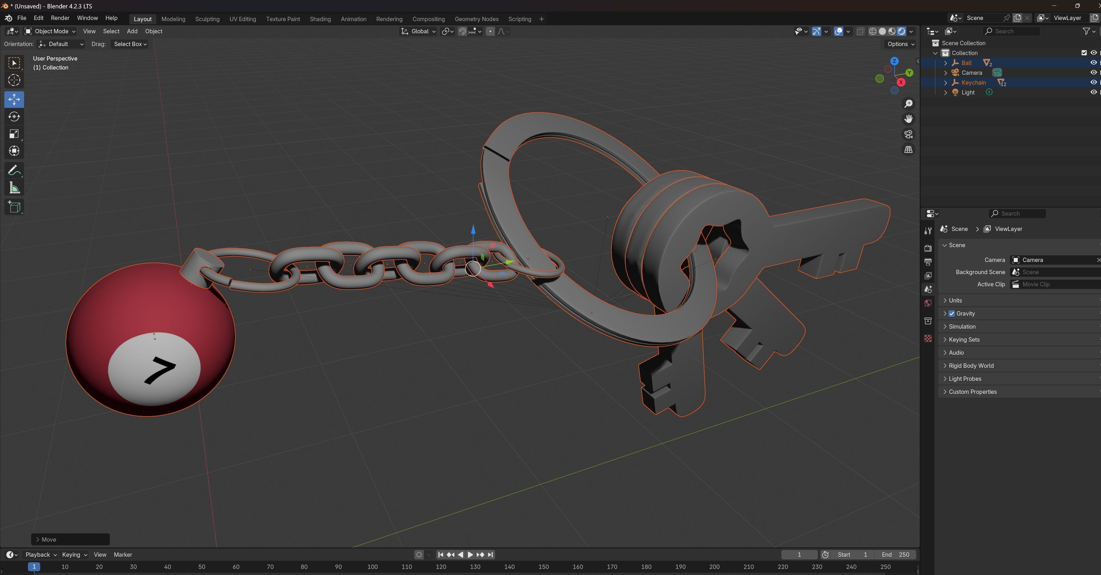Click the Options button in viewport

tap(901, 44)
